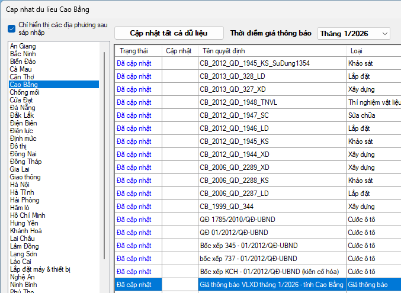Select 'Hồ Chí Minh' list entry
The width and height of the screenshot is (401, 293).
point(28,215)
